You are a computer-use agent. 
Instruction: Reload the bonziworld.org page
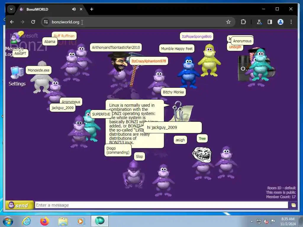pos(33,22)
